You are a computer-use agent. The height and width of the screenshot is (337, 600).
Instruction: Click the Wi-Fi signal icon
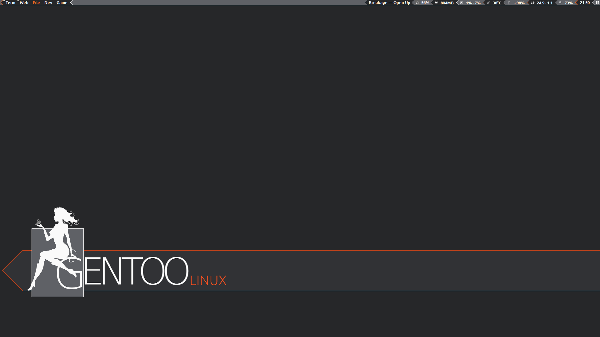pyautogui.click(x=560, y=3)
